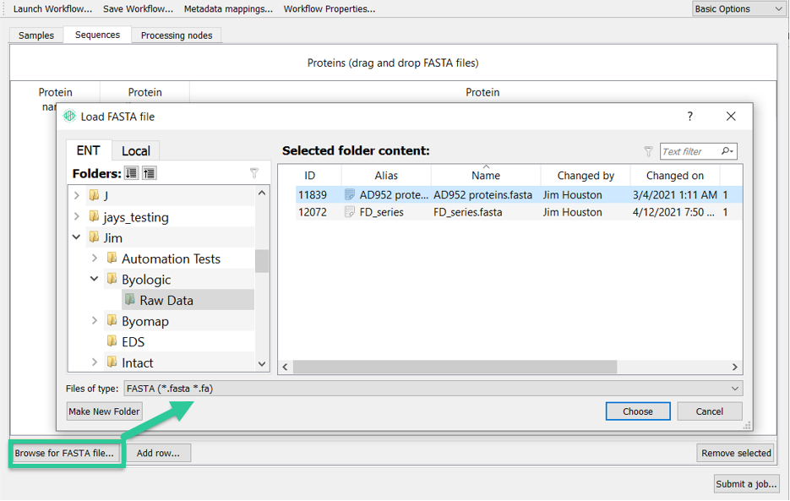Image resolution: width=790 pixels, height=501 pixels.
Task: Click the dialog help question mark
Action: tap(689, 117)
